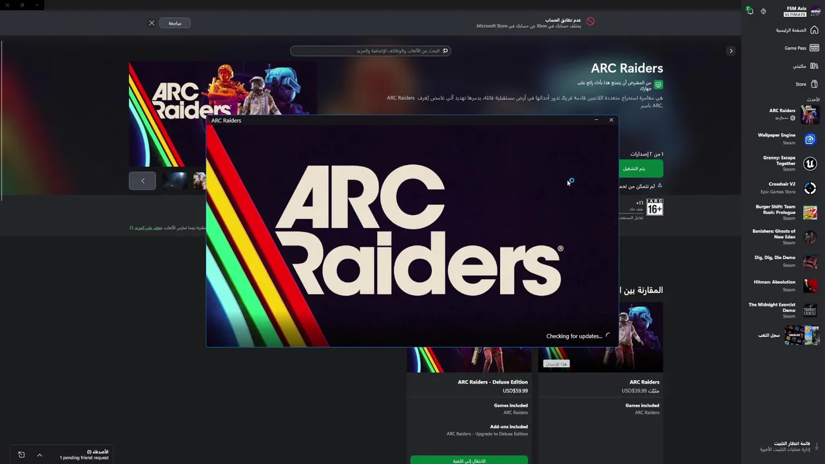The image size is (825, 464).
Task: Open FSM Aziz profile avatar
Action: pos(815,11)
